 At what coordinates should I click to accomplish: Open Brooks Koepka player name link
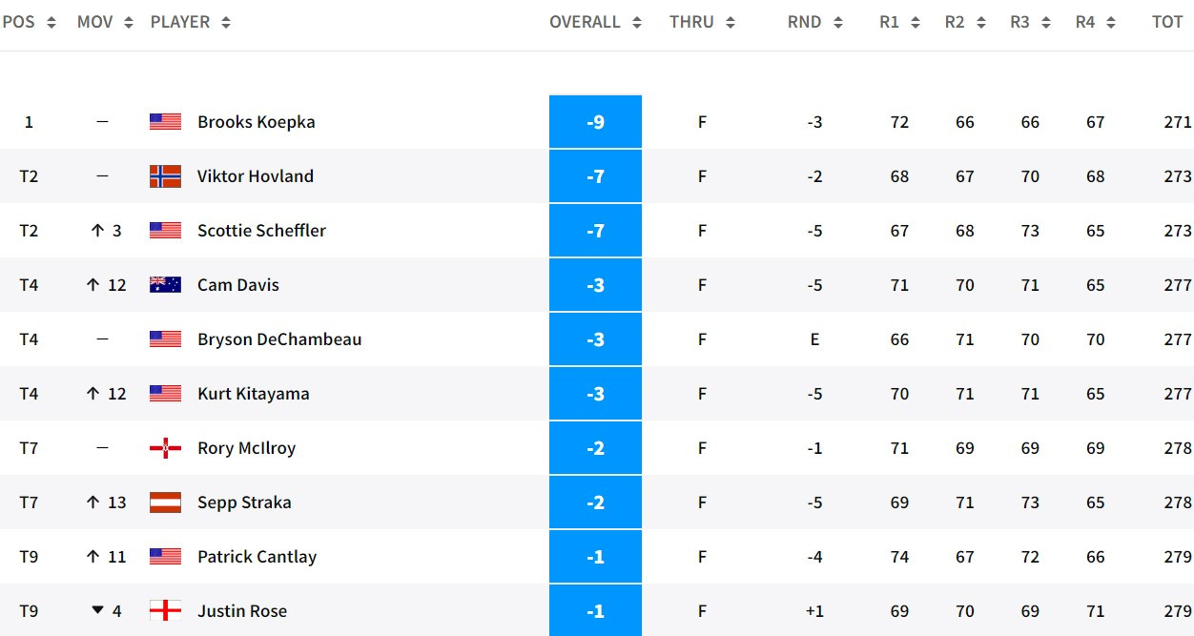click(x=256, y=122)
